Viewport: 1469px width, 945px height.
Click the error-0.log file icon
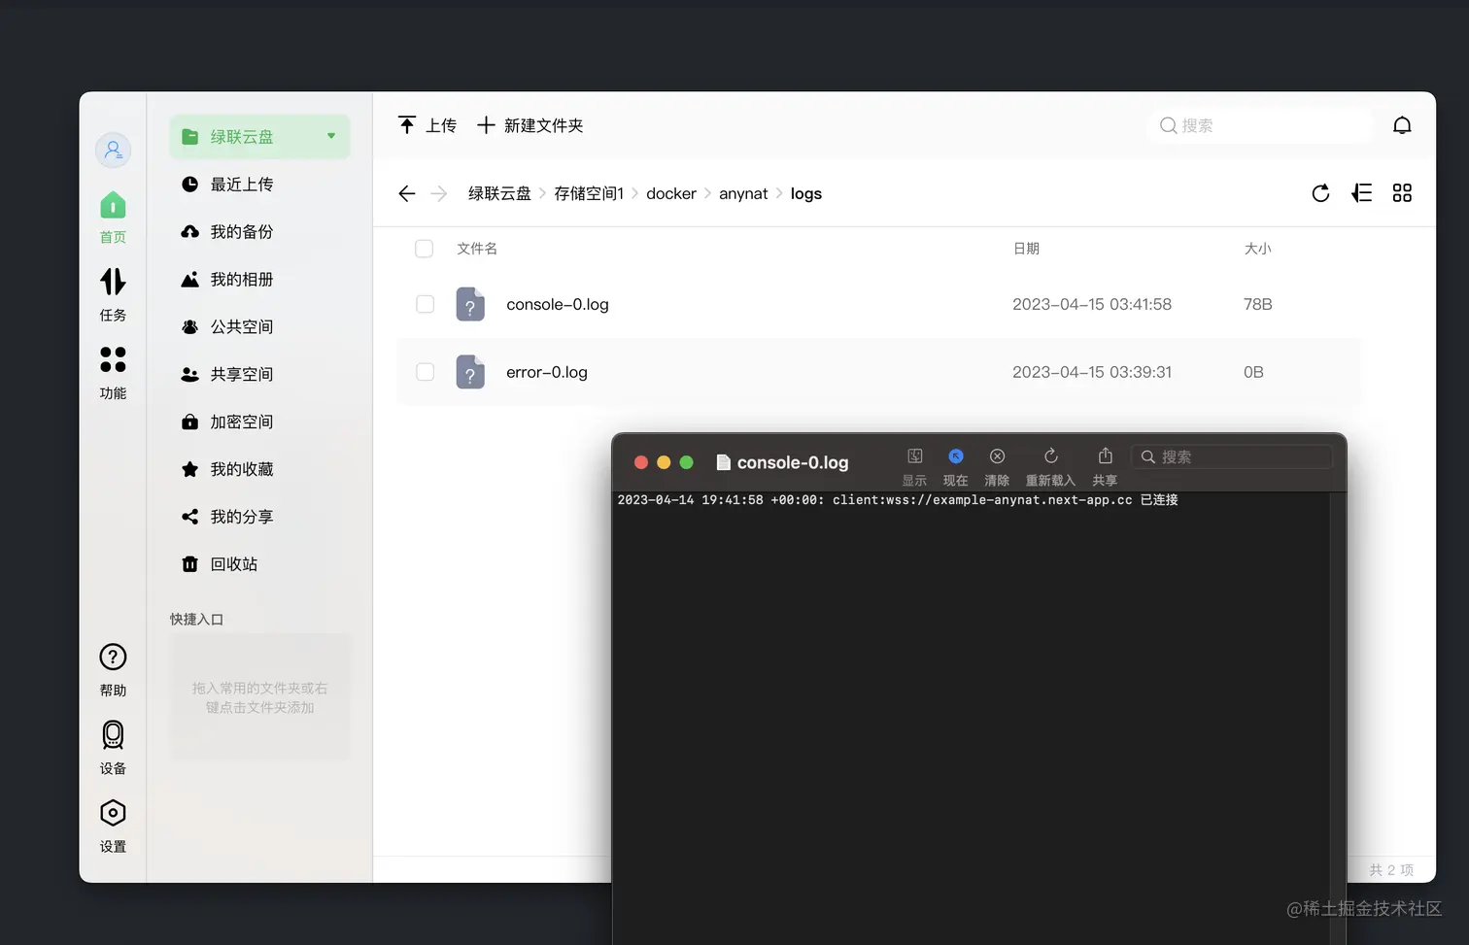click(x=470, y=372)
